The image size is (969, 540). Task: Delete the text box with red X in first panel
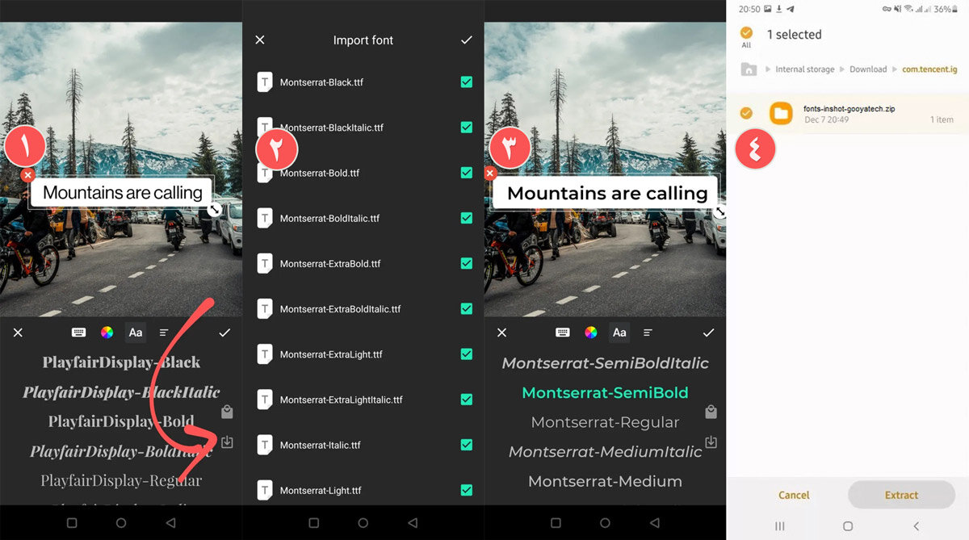[x=27, y=174]
